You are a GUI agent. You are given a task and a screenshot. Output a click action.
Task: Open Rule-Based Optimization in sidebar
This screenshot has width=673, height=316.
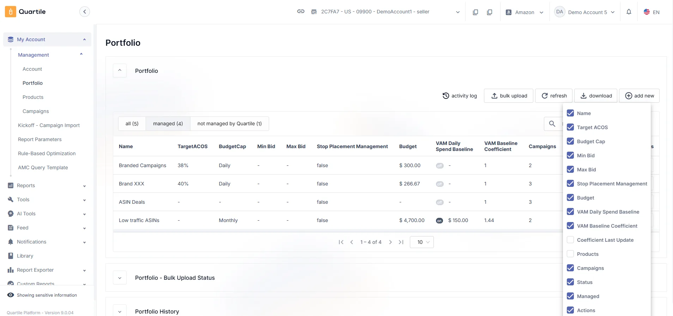47,153
